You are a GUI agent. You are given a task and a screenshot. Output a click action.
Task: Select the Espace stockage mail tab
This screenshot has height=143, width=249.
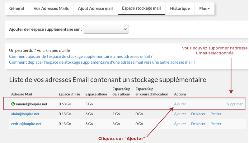coord(142,8)
